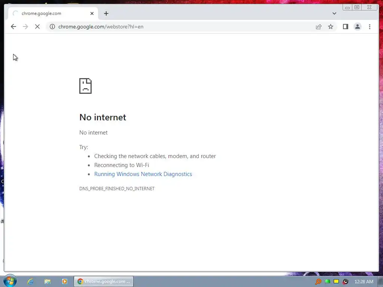Click the round dark tray icon
383x287 pixels.
click(345, 282)
